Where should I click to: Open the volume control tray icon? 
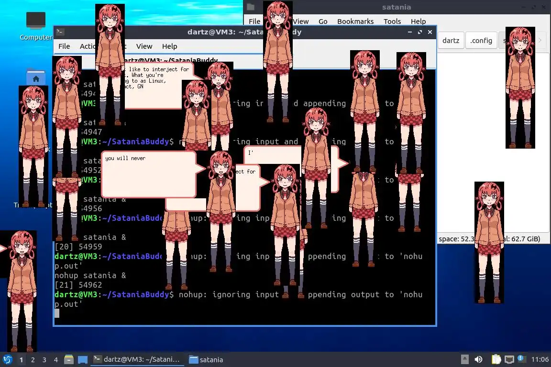(478, 359)
